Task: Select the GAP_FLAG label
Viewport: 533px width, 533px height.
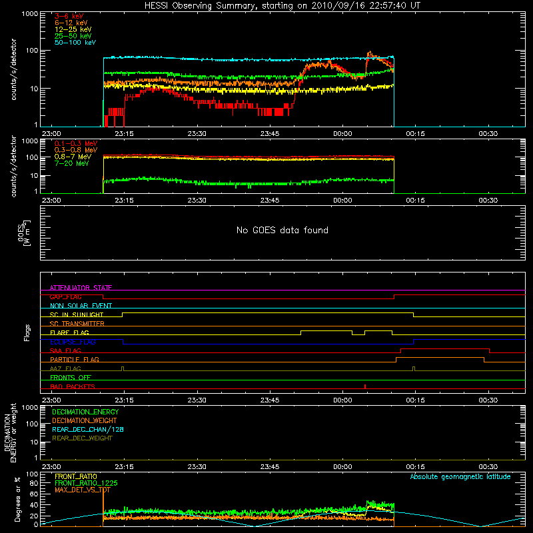Action: coord(65,296)
